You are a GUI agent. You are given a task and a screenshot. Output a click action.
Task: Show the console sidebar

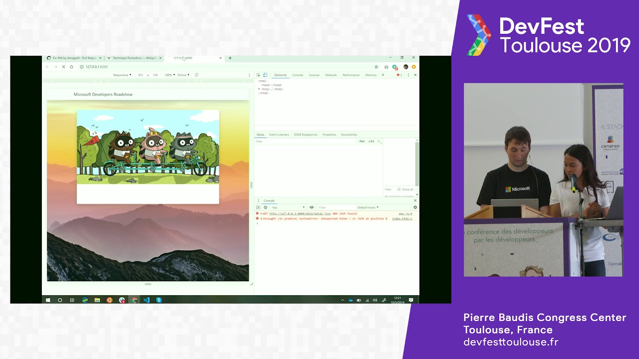coord(258,207)
